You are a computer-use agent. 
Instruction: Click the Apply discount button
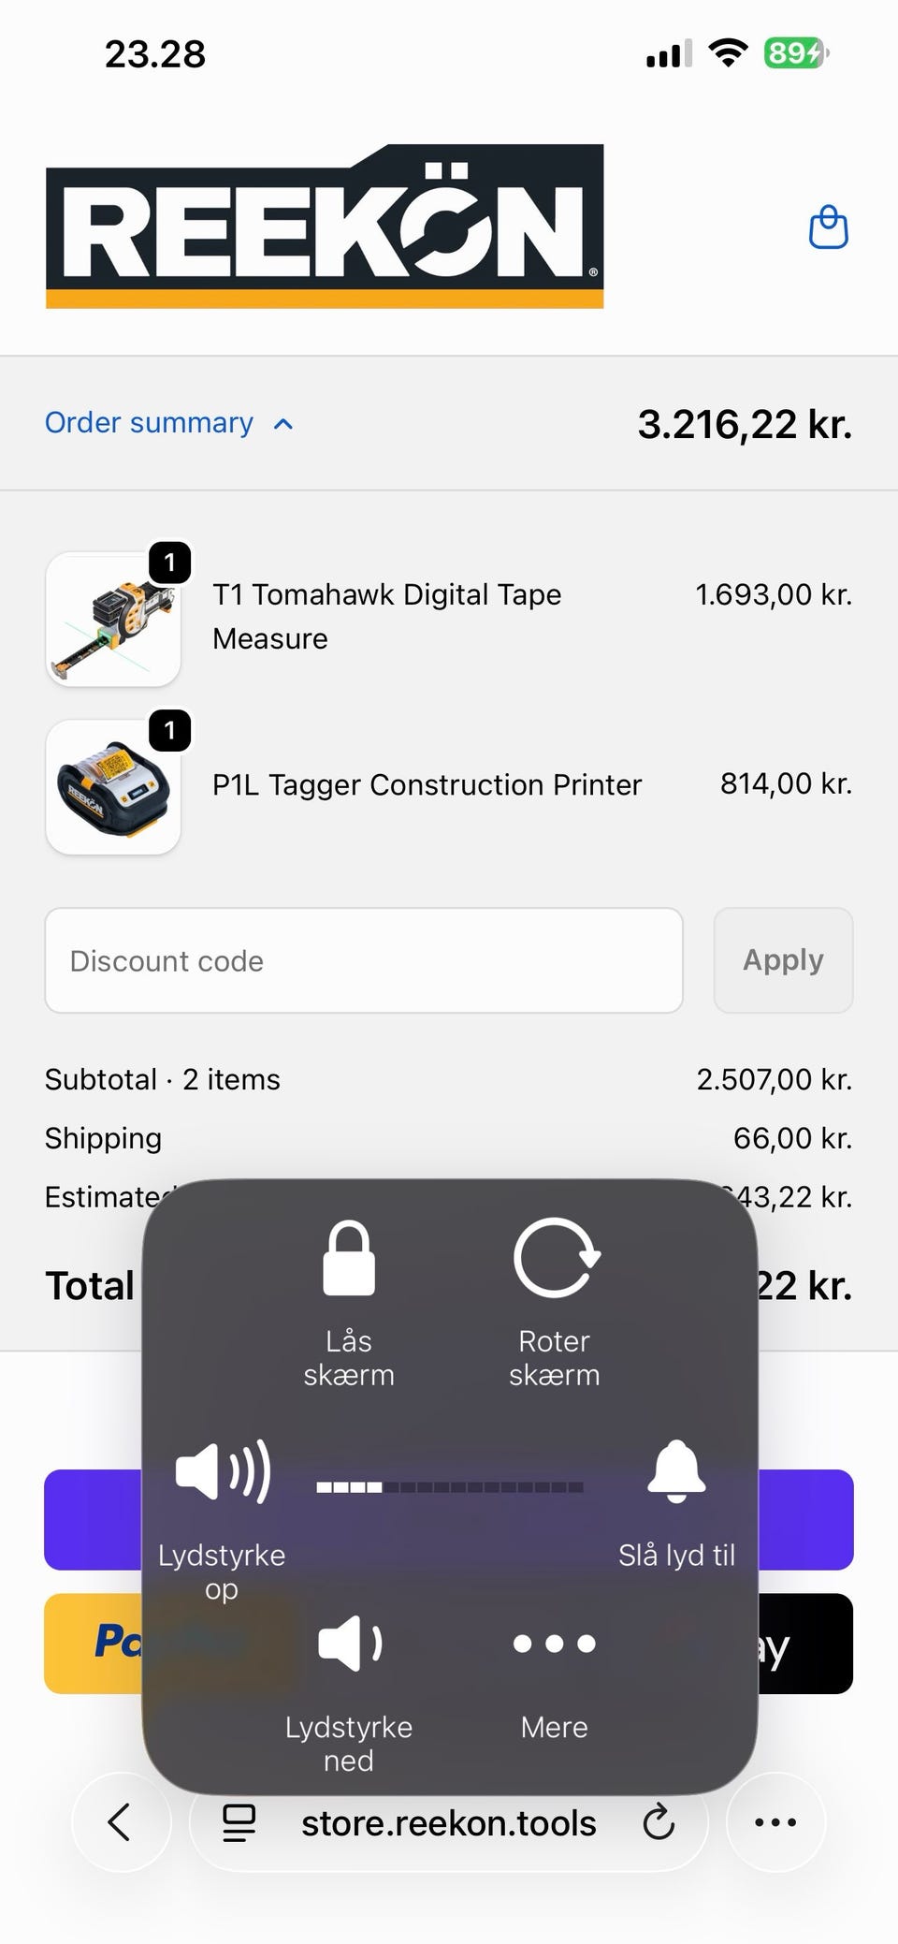coord(783,960)
